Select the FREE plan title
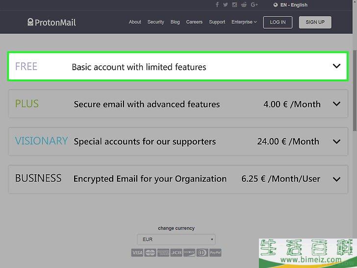 click(26, 67)
